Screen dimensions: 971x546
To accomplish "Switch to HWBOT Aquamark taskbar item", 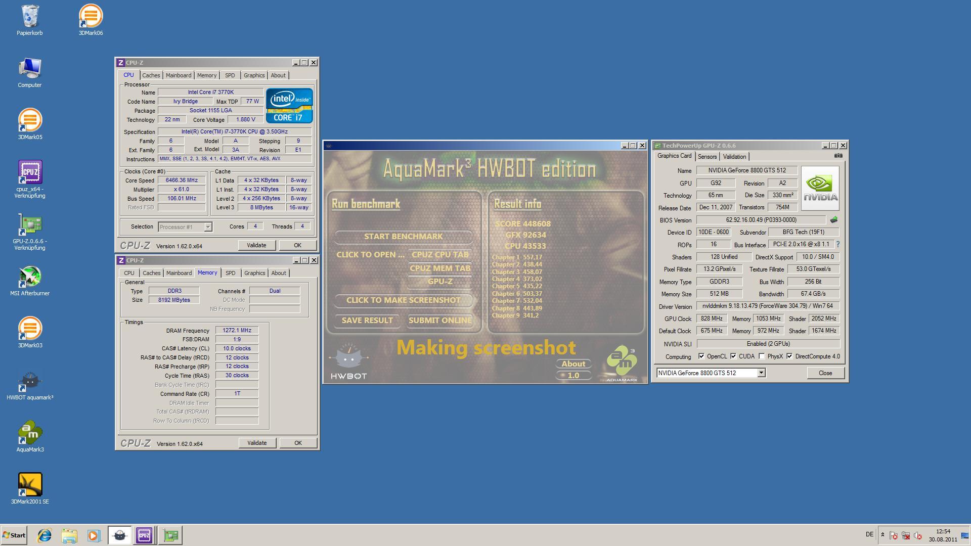I will [119, 535].
